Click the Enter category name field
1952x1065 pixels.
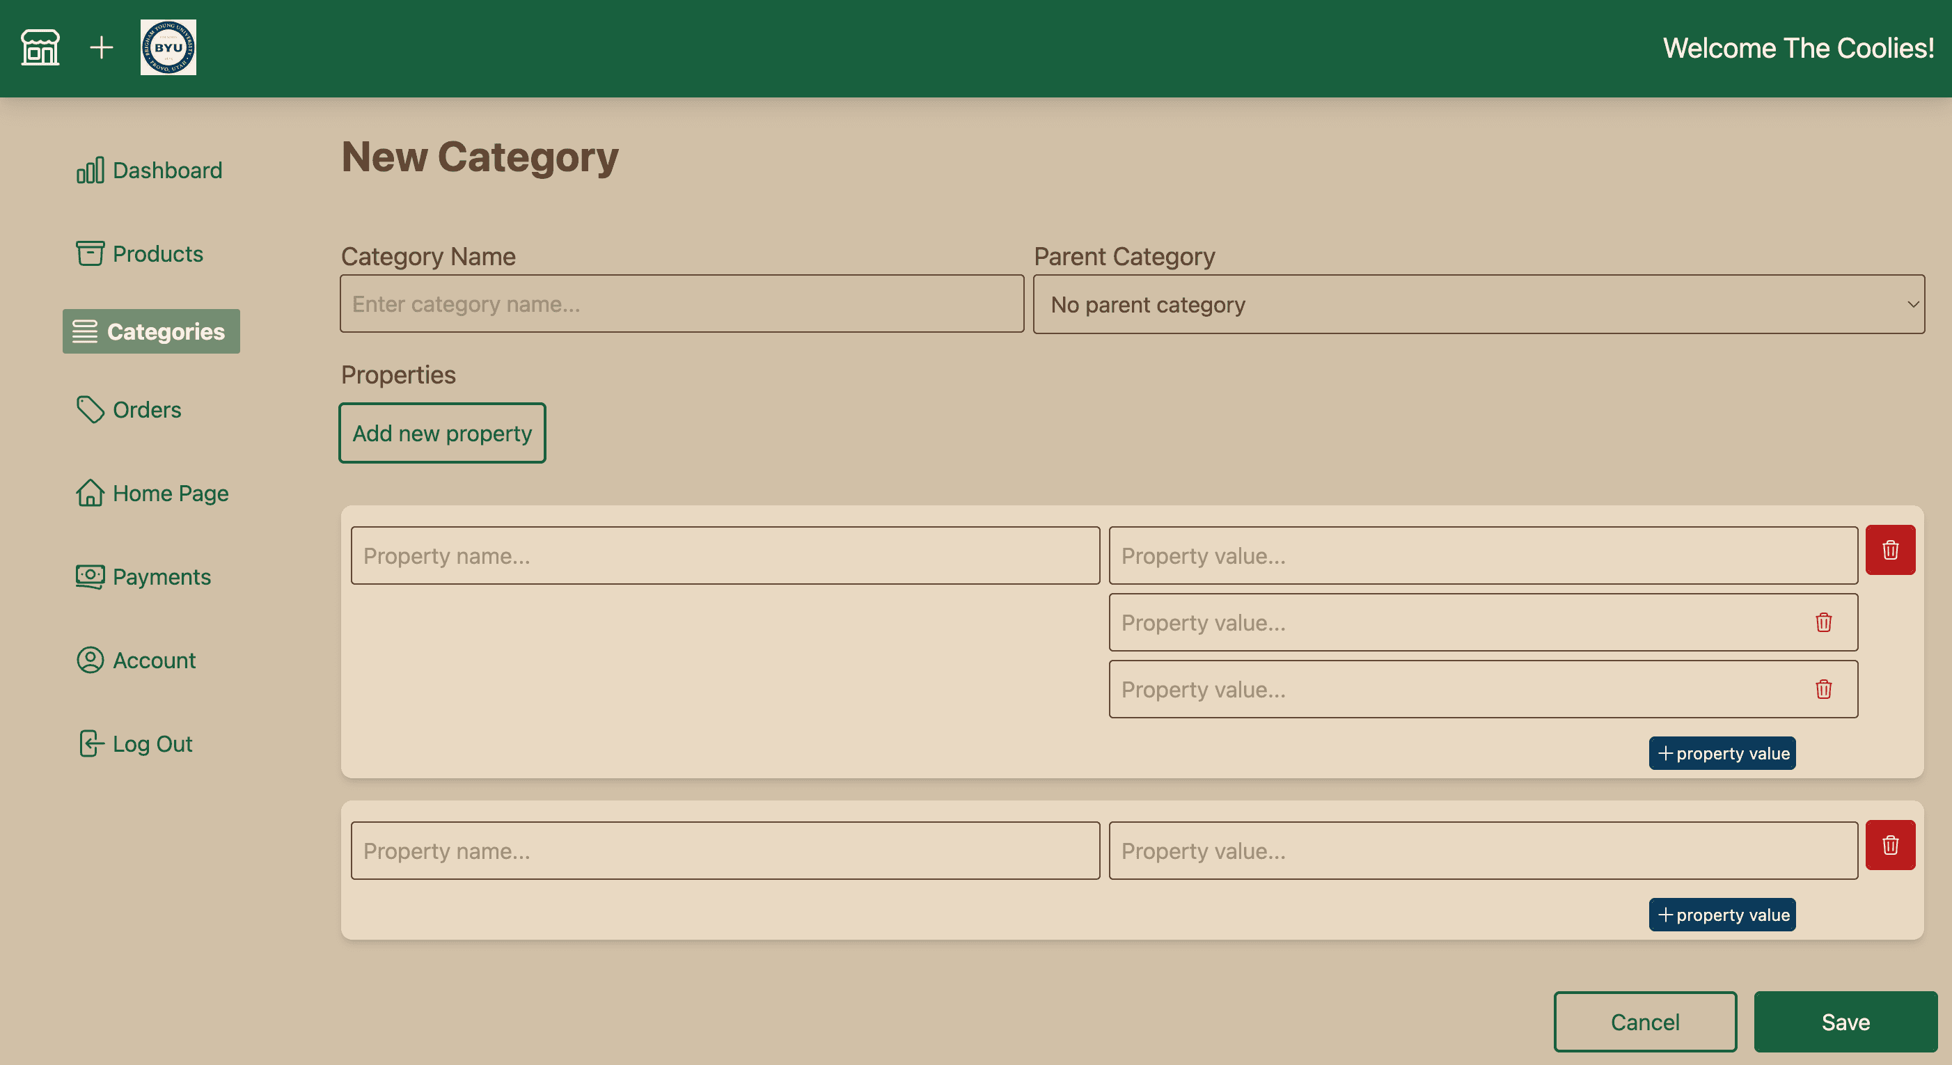pyautogui.click(x=682, y=303)
